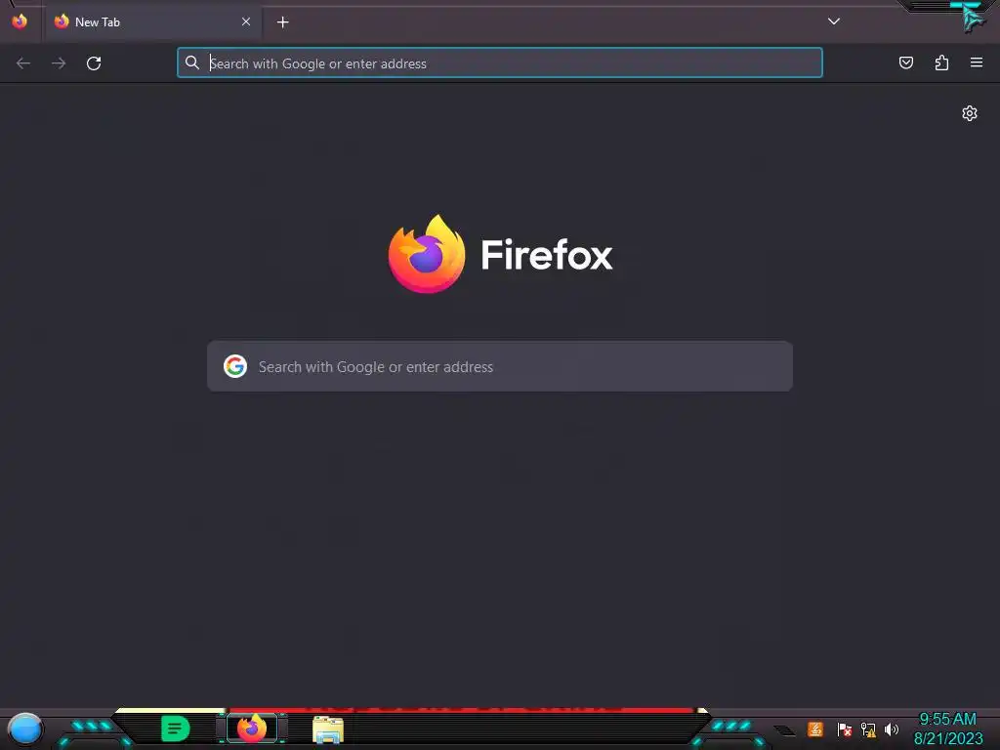Open network status tray icon
Screen dimensions: 1000x750
click(x=868, y=729)
